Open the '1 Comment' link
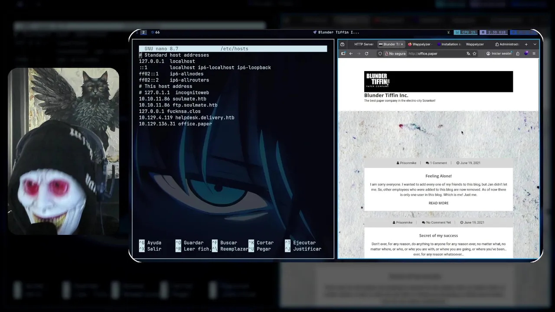Viewport: 555px width, 312px height. point(436,163)
